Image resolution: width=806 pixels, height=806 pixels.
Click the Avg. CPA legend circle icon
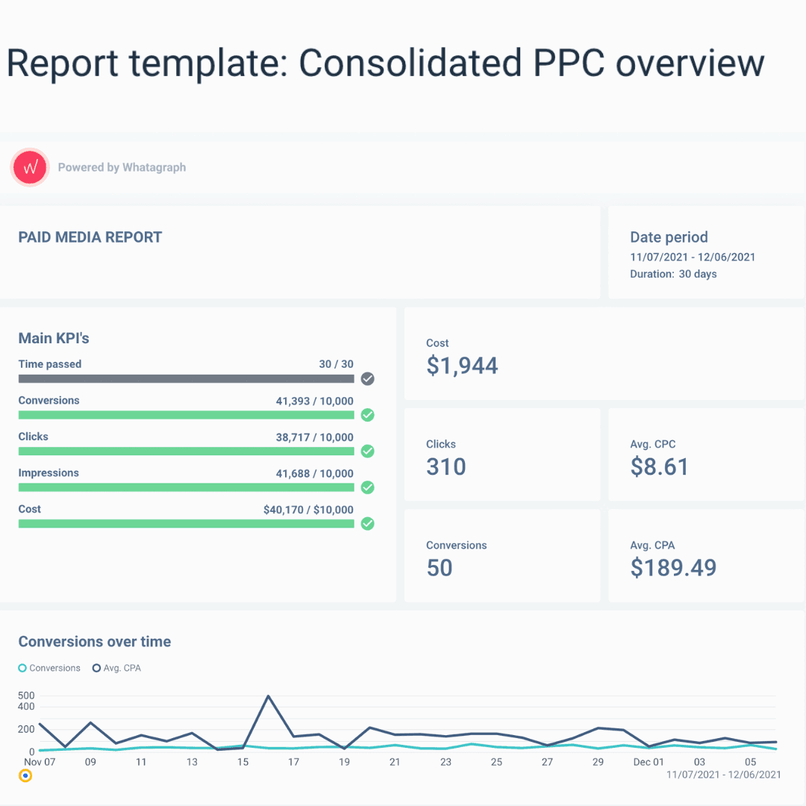pos(96,668)
